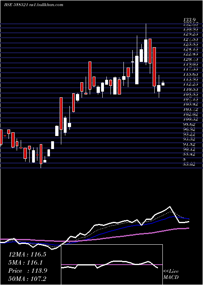Screen dimensions: 203x285
Task: Click the peak of white moving average line
Action: 170,207
